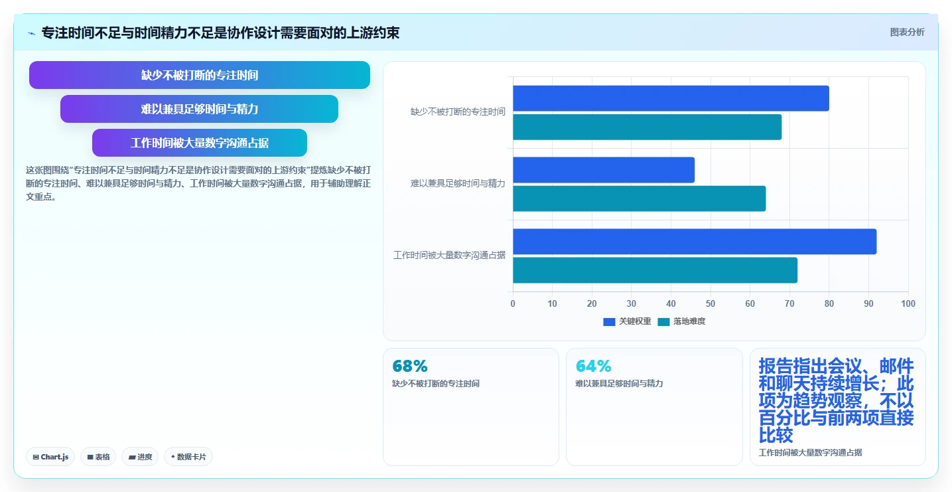Click the 表格 tag chip
This screenshot has width=952, height=492.
pyautogui.click(x=98, y=457)
